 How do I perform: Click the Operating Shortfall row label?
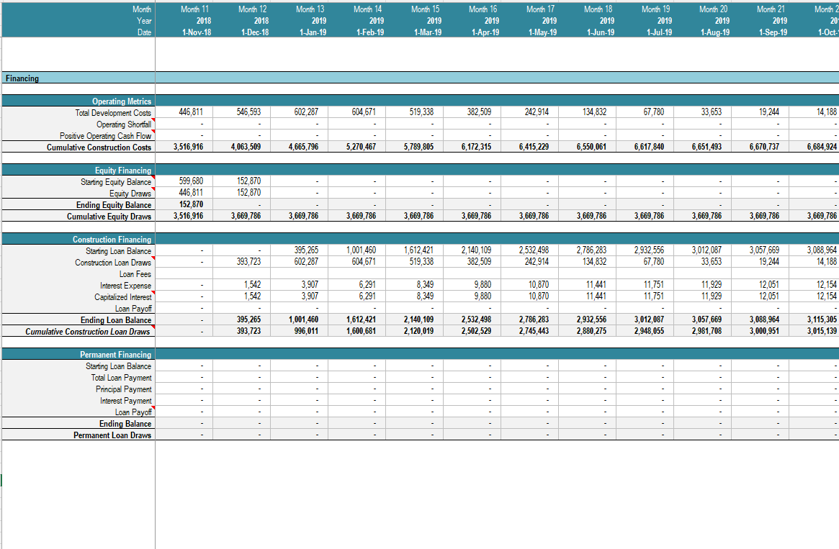coord(124,124)
